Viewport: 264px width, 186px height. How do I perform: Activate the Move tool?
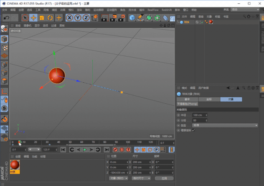click(33, 18)
